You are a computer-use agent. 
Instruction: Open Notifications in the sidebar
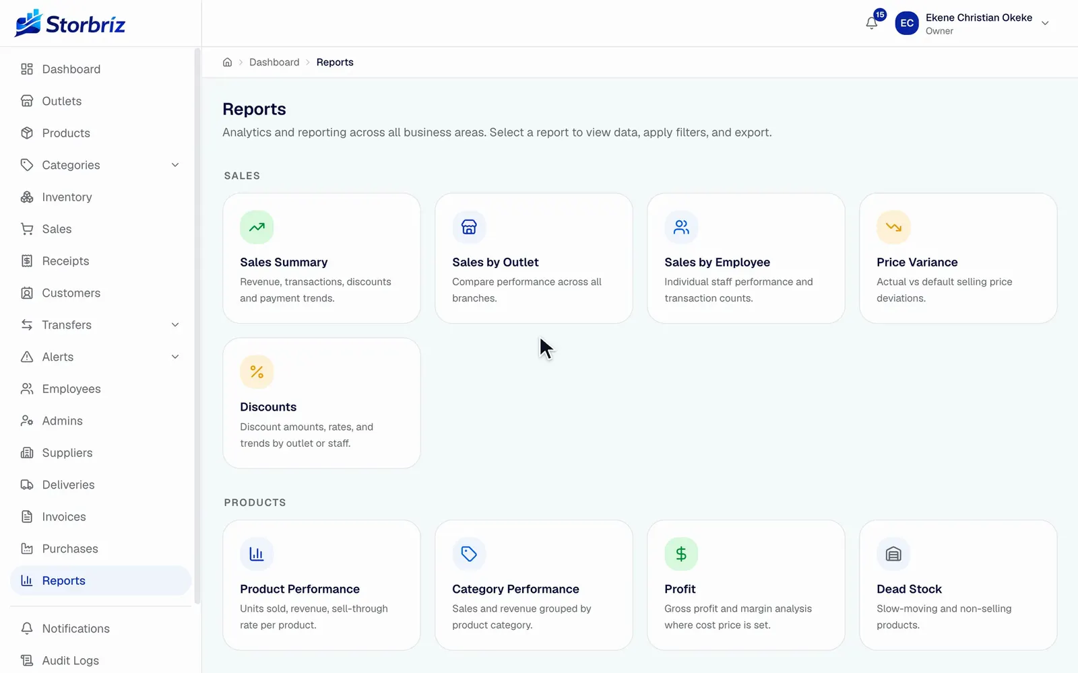(x=101, y=629)
